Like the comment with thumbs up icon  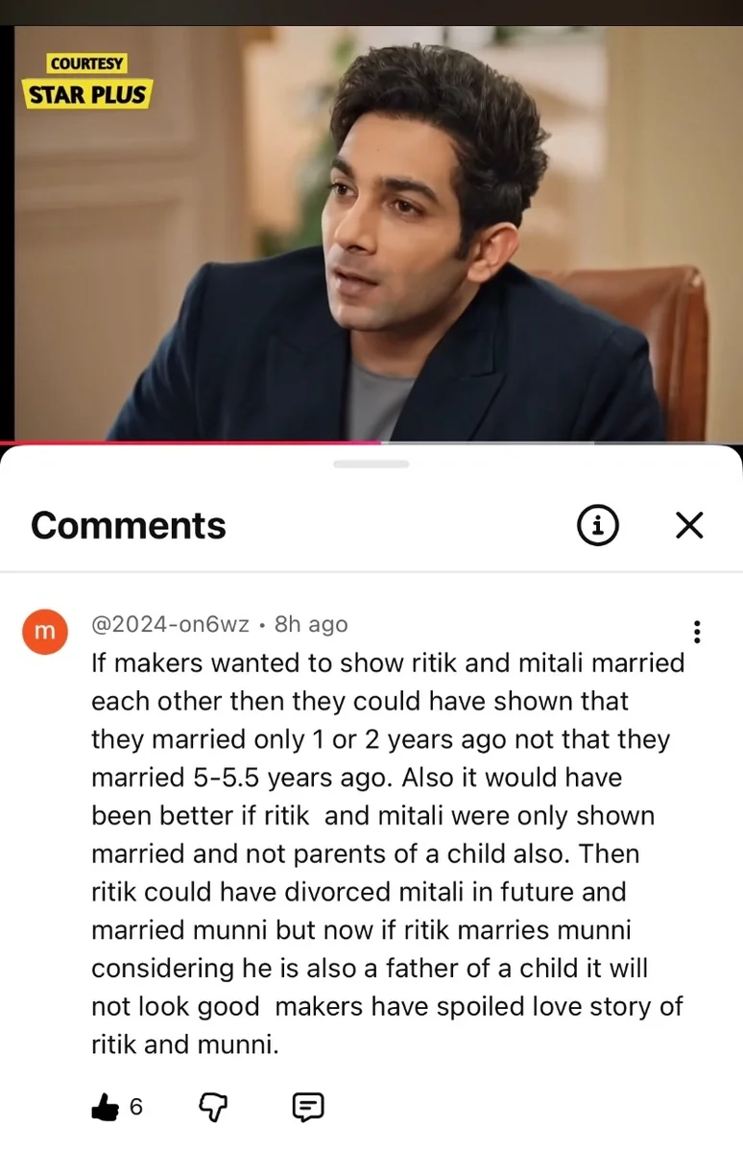pyautogui.click(x=105, y=1108)
